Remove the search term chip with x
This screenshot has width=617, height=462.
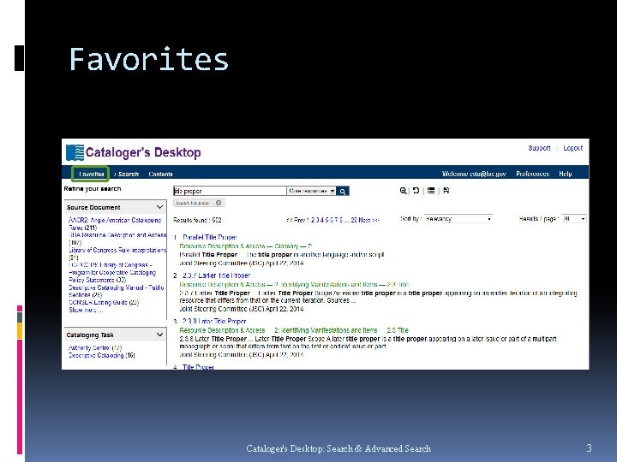coord(219,203)
